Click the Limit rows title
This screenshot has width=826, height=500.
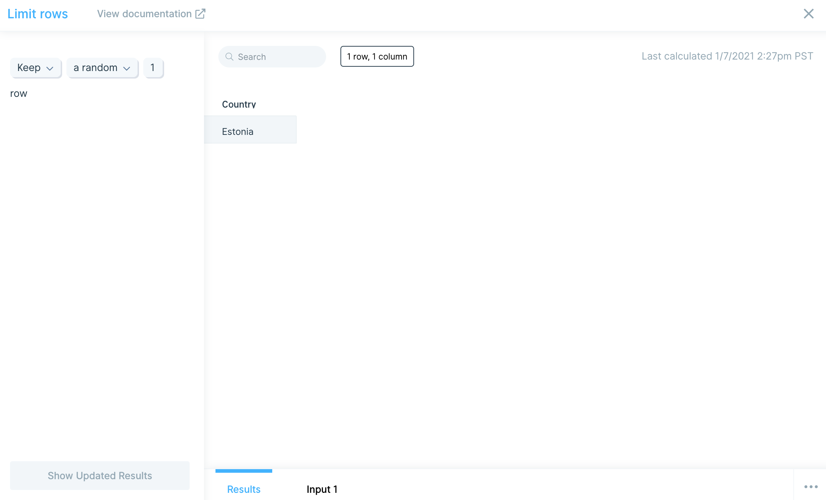point(38,14)
